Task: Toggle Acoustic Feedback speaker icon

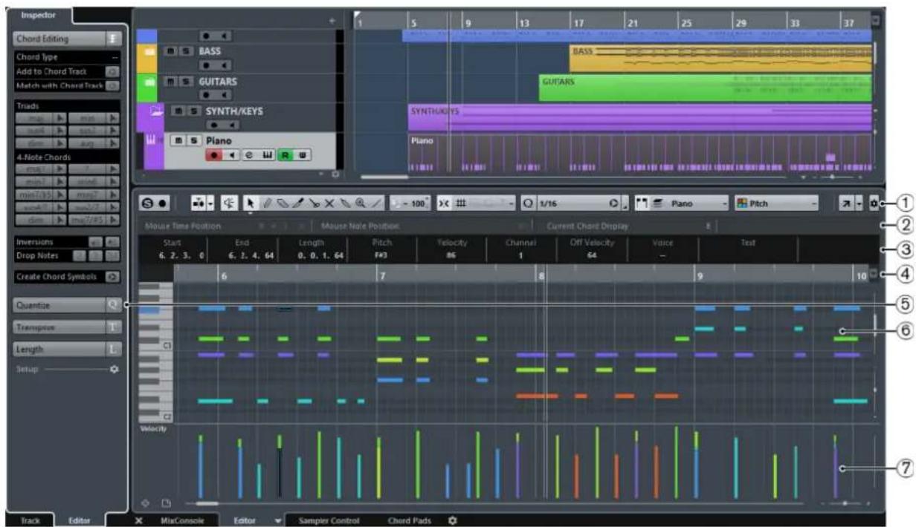Action: [x=228, y=203]
